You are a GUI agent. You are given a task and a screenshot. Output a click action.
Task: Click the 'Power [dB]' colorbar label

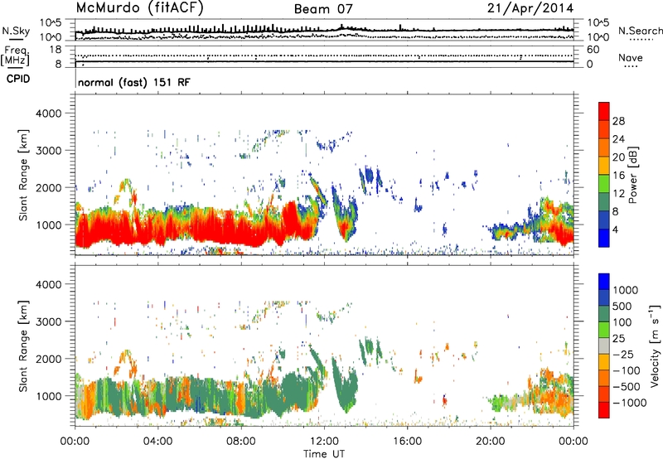pyautogui.click(x=632, y=175)
